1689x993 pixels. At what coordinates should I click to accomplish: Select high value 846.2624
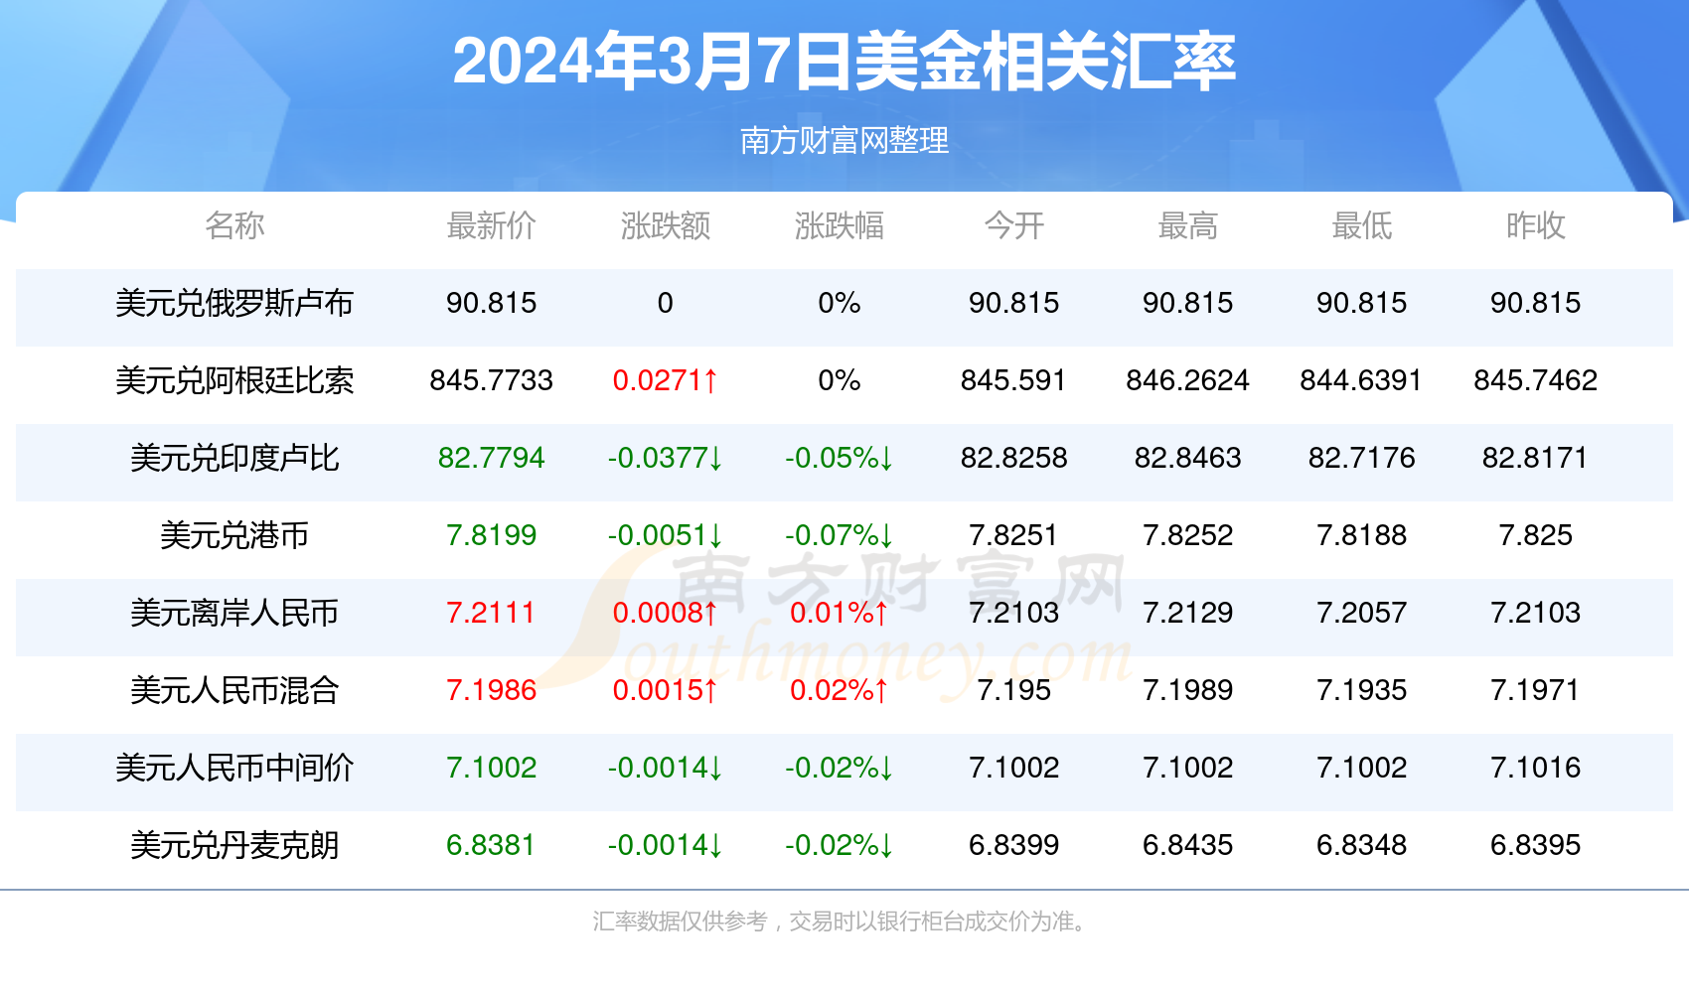[x=1187, y=380]
